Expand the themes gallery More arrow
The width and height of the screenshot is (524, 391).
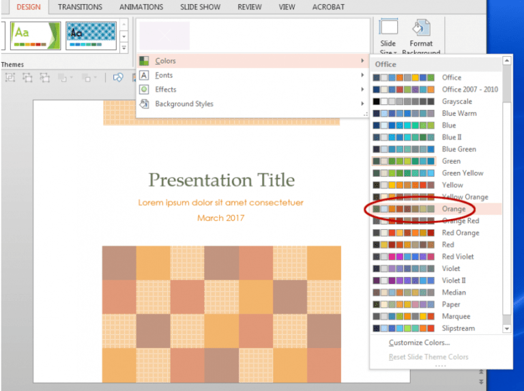tap(124, 48)
